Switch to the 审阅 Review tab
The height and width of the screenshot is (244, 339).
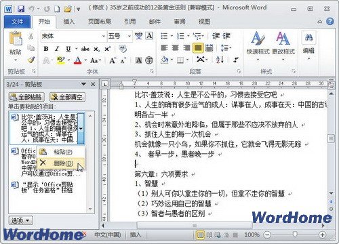(x=180, y=22)
